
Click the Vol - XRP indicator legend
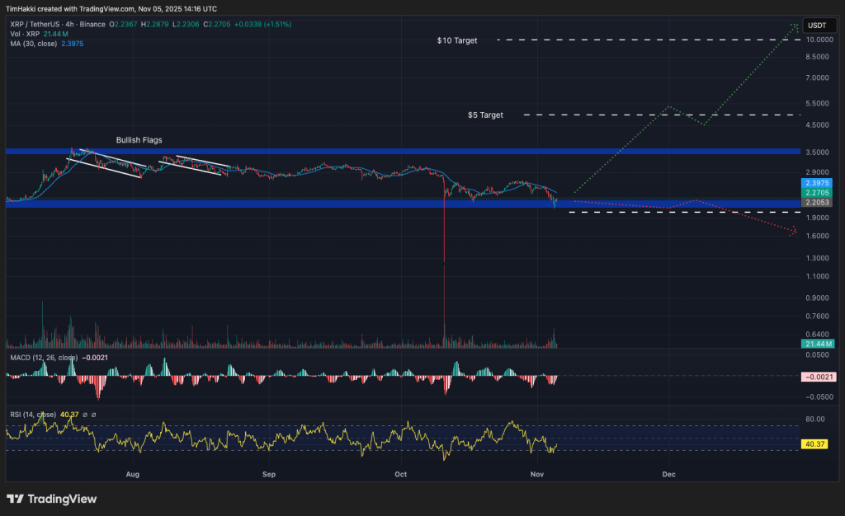click(x=25, y=35)
